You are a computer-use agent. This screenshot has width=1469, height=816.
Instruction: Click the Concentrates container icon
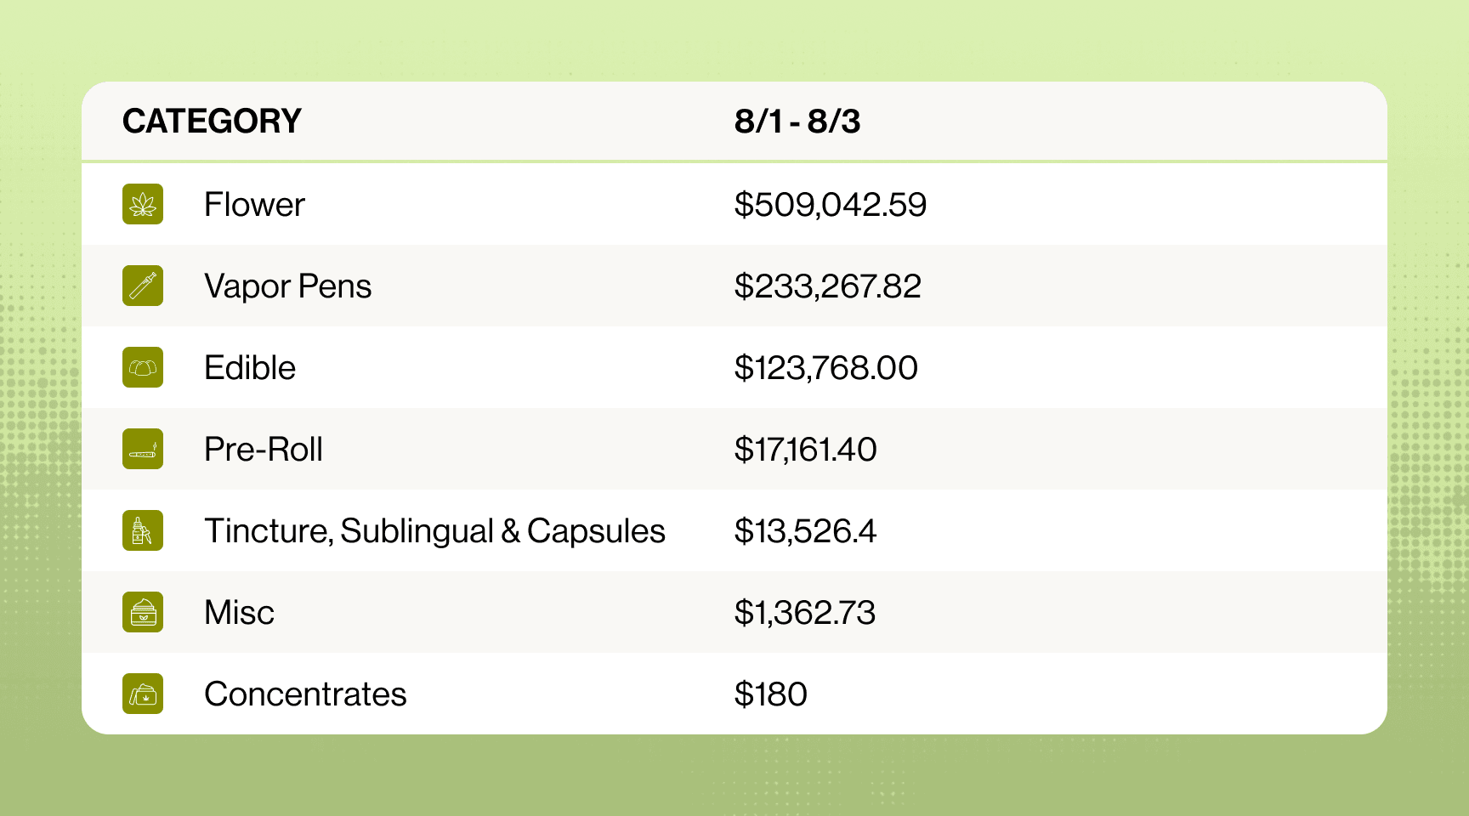143,694
